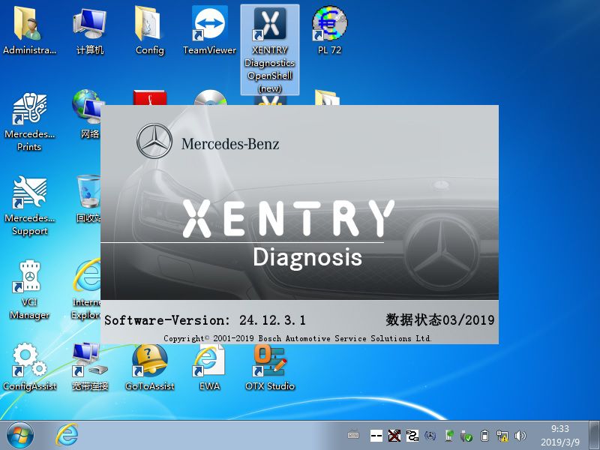Click the Software-Version: 24.12.3.1 text
Screen dimensions: 600x450
point(205,320)
